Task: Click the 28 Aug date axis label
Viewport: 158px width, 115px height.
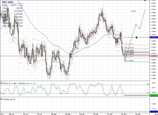Action: [68, 114]
